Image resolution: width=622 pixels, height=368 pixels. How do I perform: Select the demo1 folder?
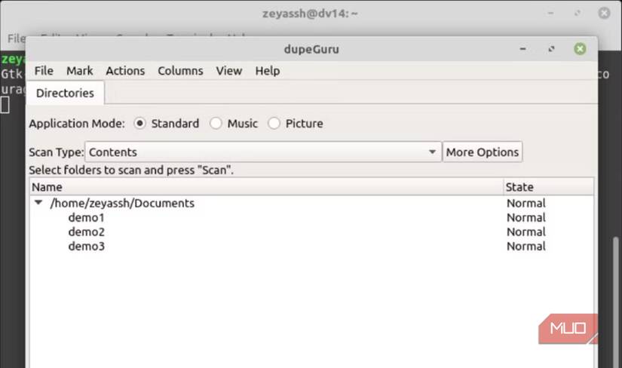coord(87,217)
